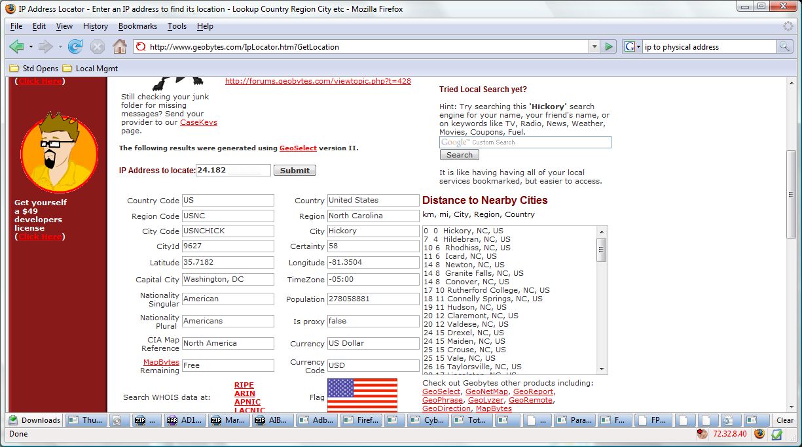
Task: Open the GeoNetMap product link
Action: point(486,391)
